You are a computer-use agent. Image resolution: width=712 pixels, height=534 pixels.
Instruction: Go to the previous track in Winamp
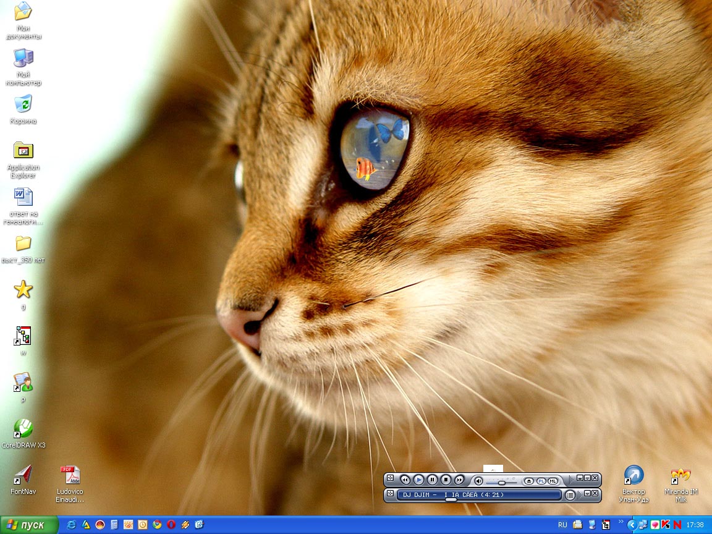[405, 480]
